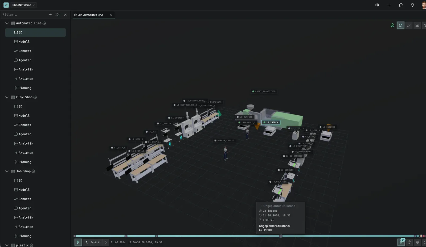The height and width of the screenshot is (247, 426).
Task: Go to previous Schicht with left arrow
Action: click(x=87, y=242)
